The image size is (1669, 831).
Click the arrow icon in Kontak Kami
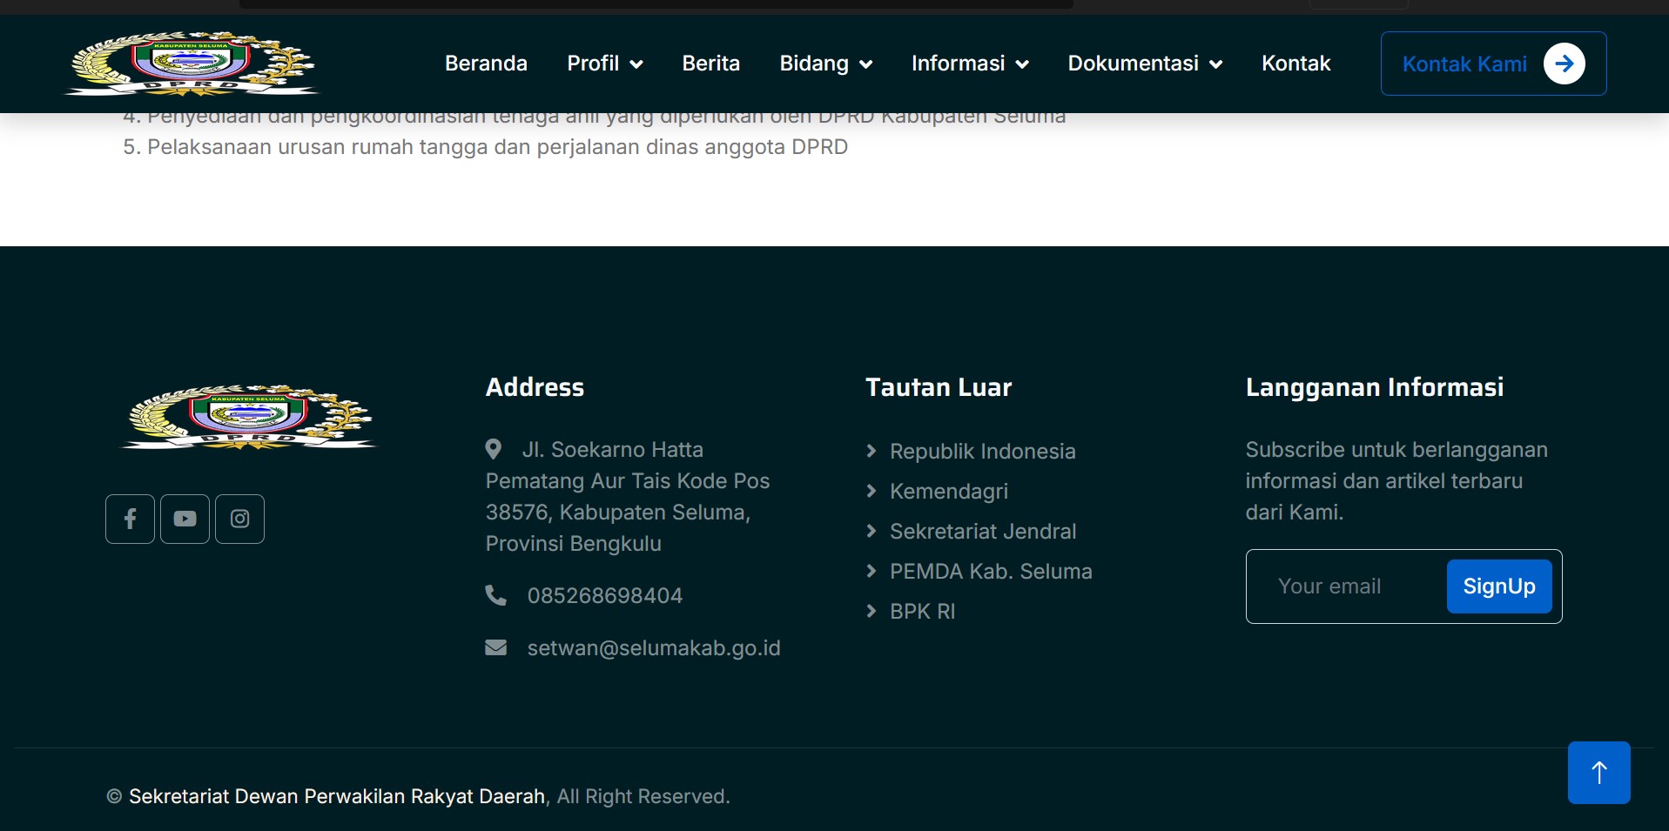click(x=1564, y=64)
